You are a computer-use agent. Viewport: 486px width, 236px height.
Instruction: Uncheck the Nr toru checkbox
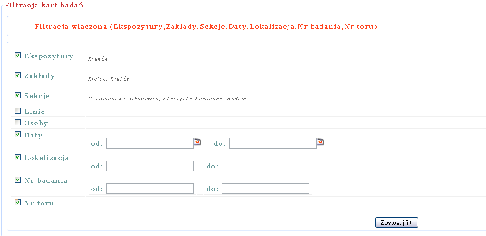pos(18,203)
